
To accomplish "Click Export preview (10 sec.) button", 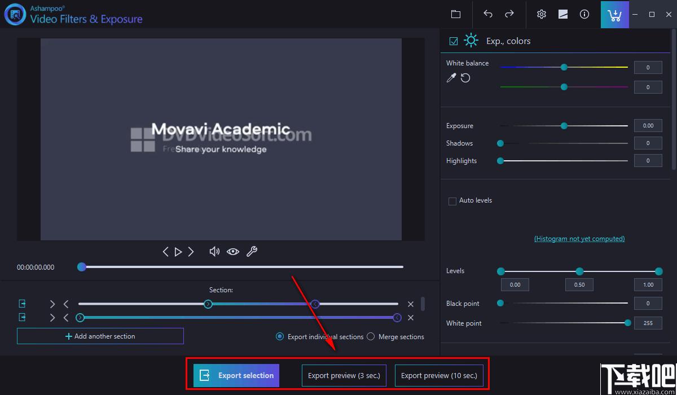I will pyautogui.click(x=439, y=375).
